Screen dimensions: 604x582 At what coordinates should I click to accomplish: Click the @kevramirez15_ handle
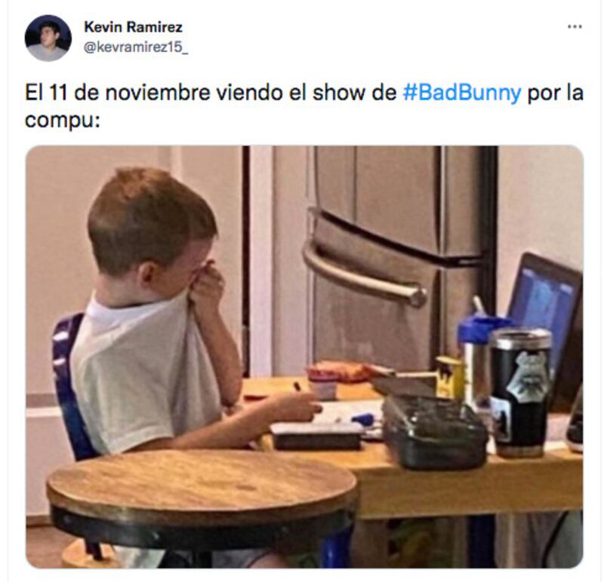click(x=136, y=47)
